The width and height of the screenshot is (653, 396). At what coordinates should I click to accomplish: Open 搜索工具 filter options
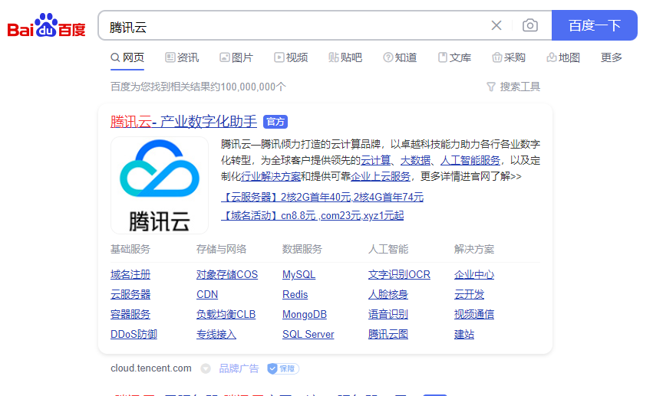[x=513, y=87]
